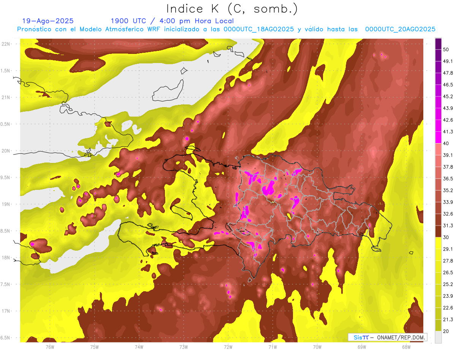
Task: Pick the dark brown swatch between 30 and 31.3
Action: 438,231
